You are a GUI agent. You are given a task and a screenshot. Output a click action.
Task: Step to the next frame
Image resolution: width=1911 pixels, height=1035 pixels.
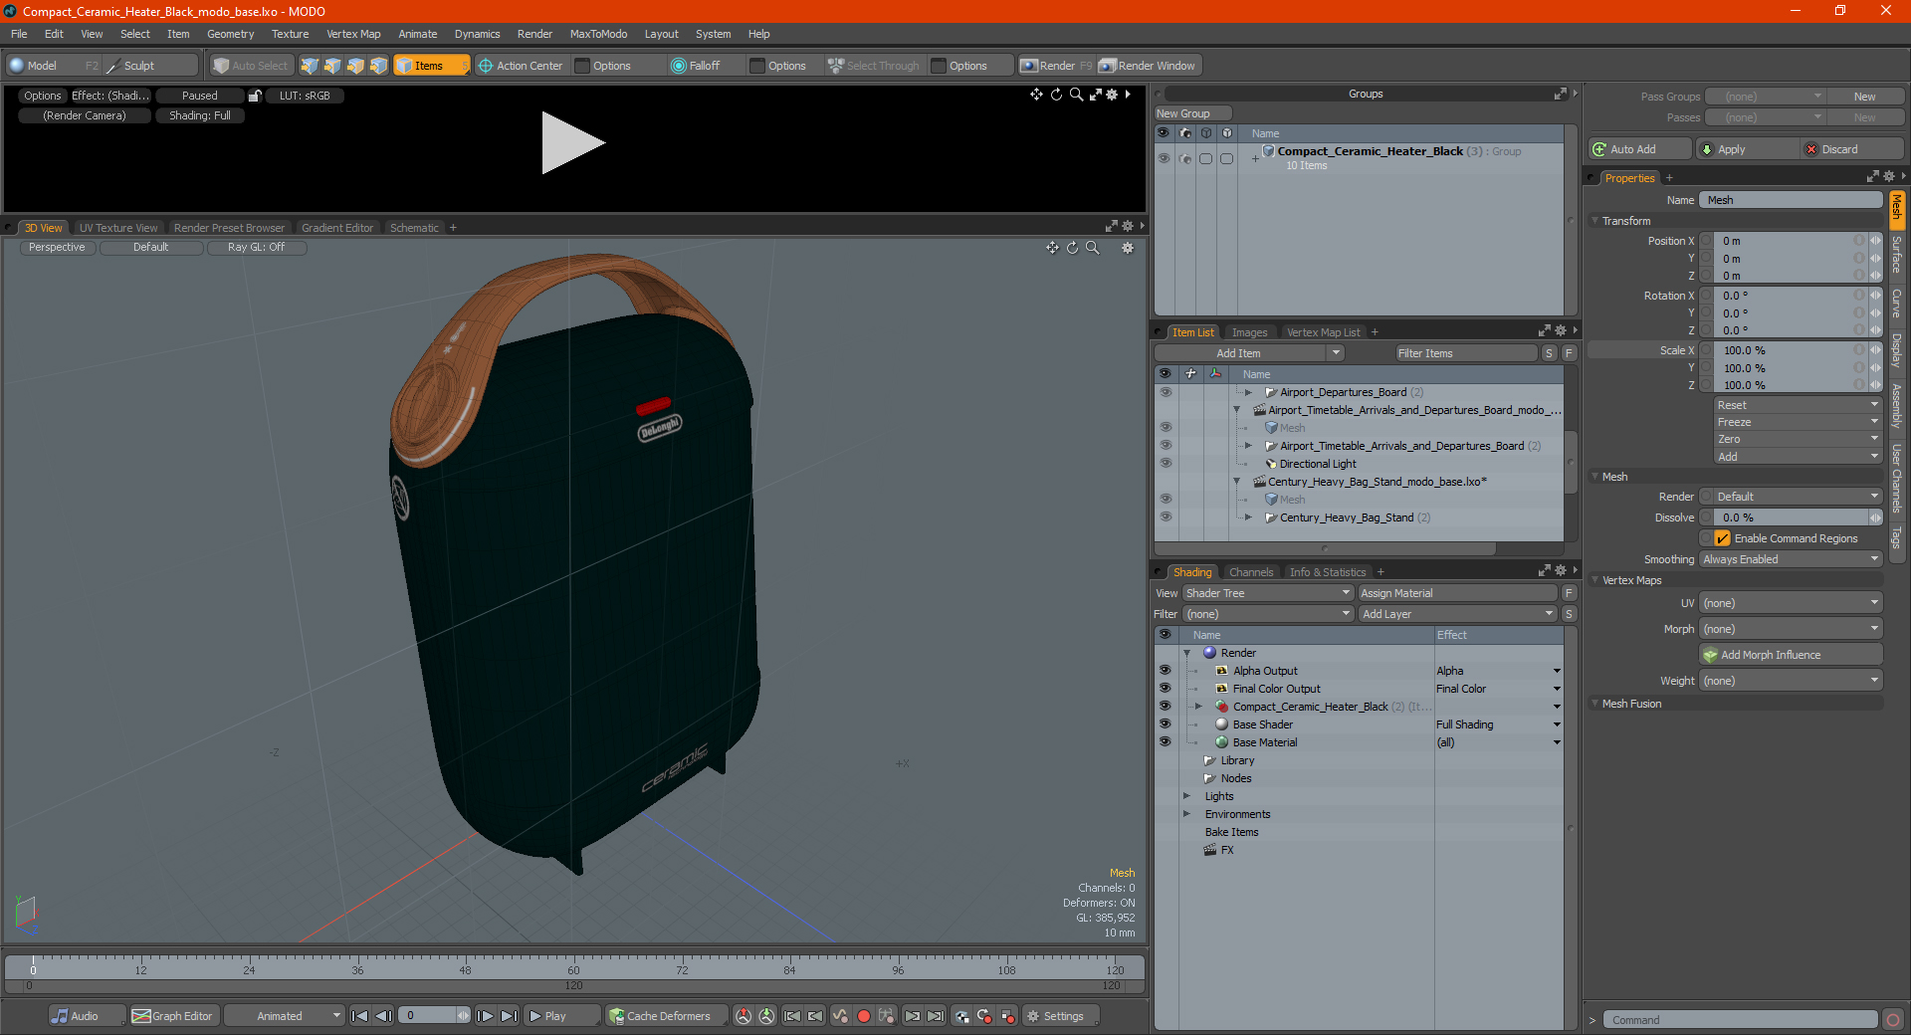485,1016
